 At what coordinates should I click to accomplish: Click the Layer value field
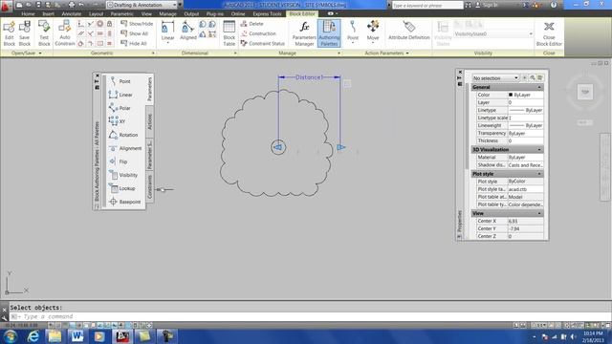525,102
